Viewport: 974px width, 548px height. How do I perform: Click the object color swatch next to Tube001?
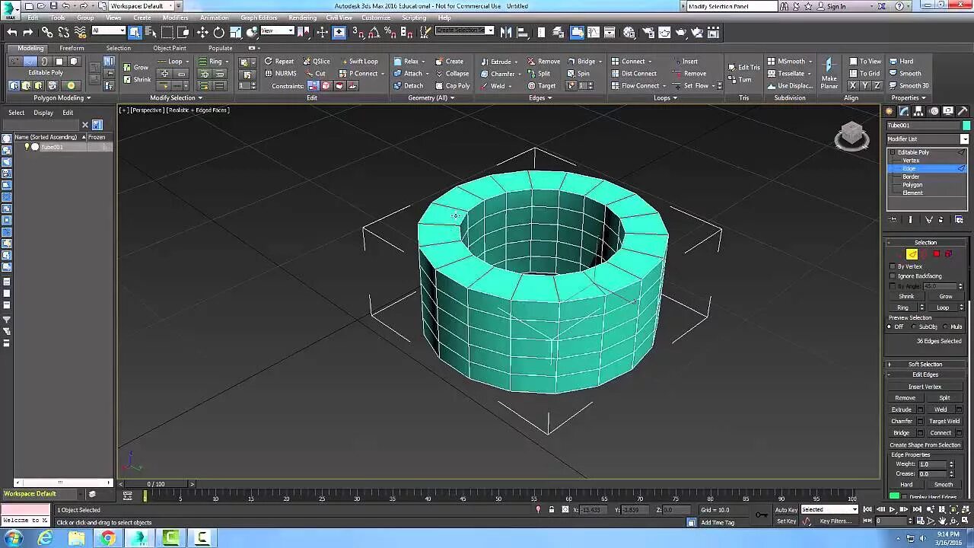tap(966, 126)
